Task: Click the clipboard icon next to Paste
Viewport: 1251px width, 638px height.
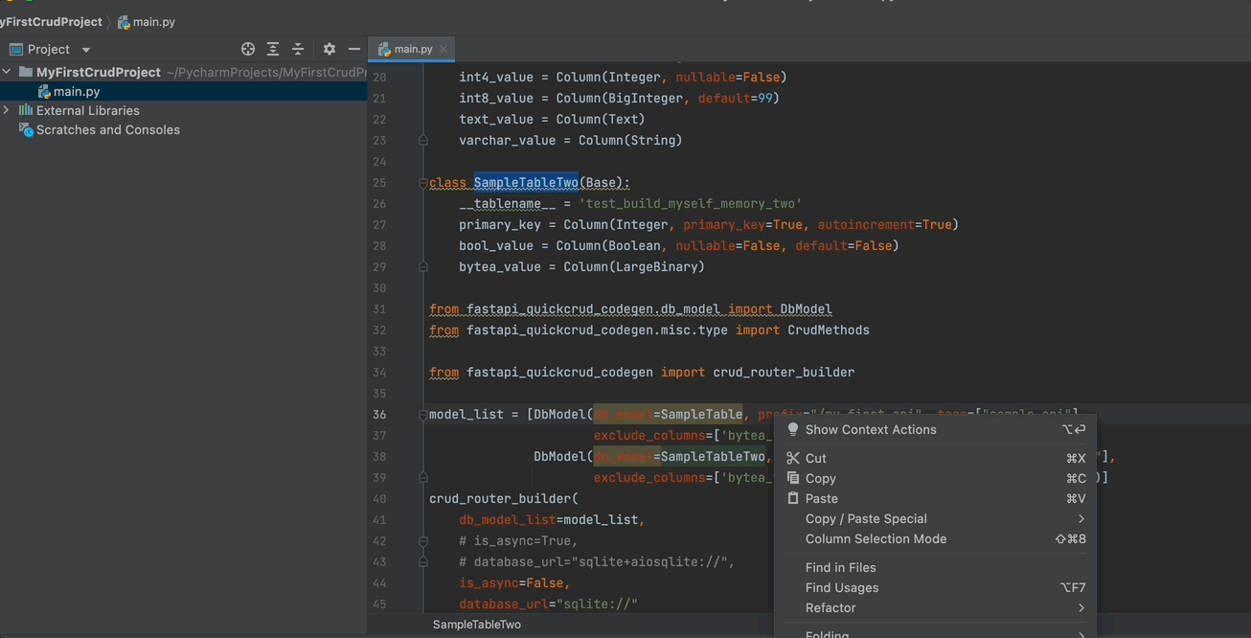Action: pos(792,498)
